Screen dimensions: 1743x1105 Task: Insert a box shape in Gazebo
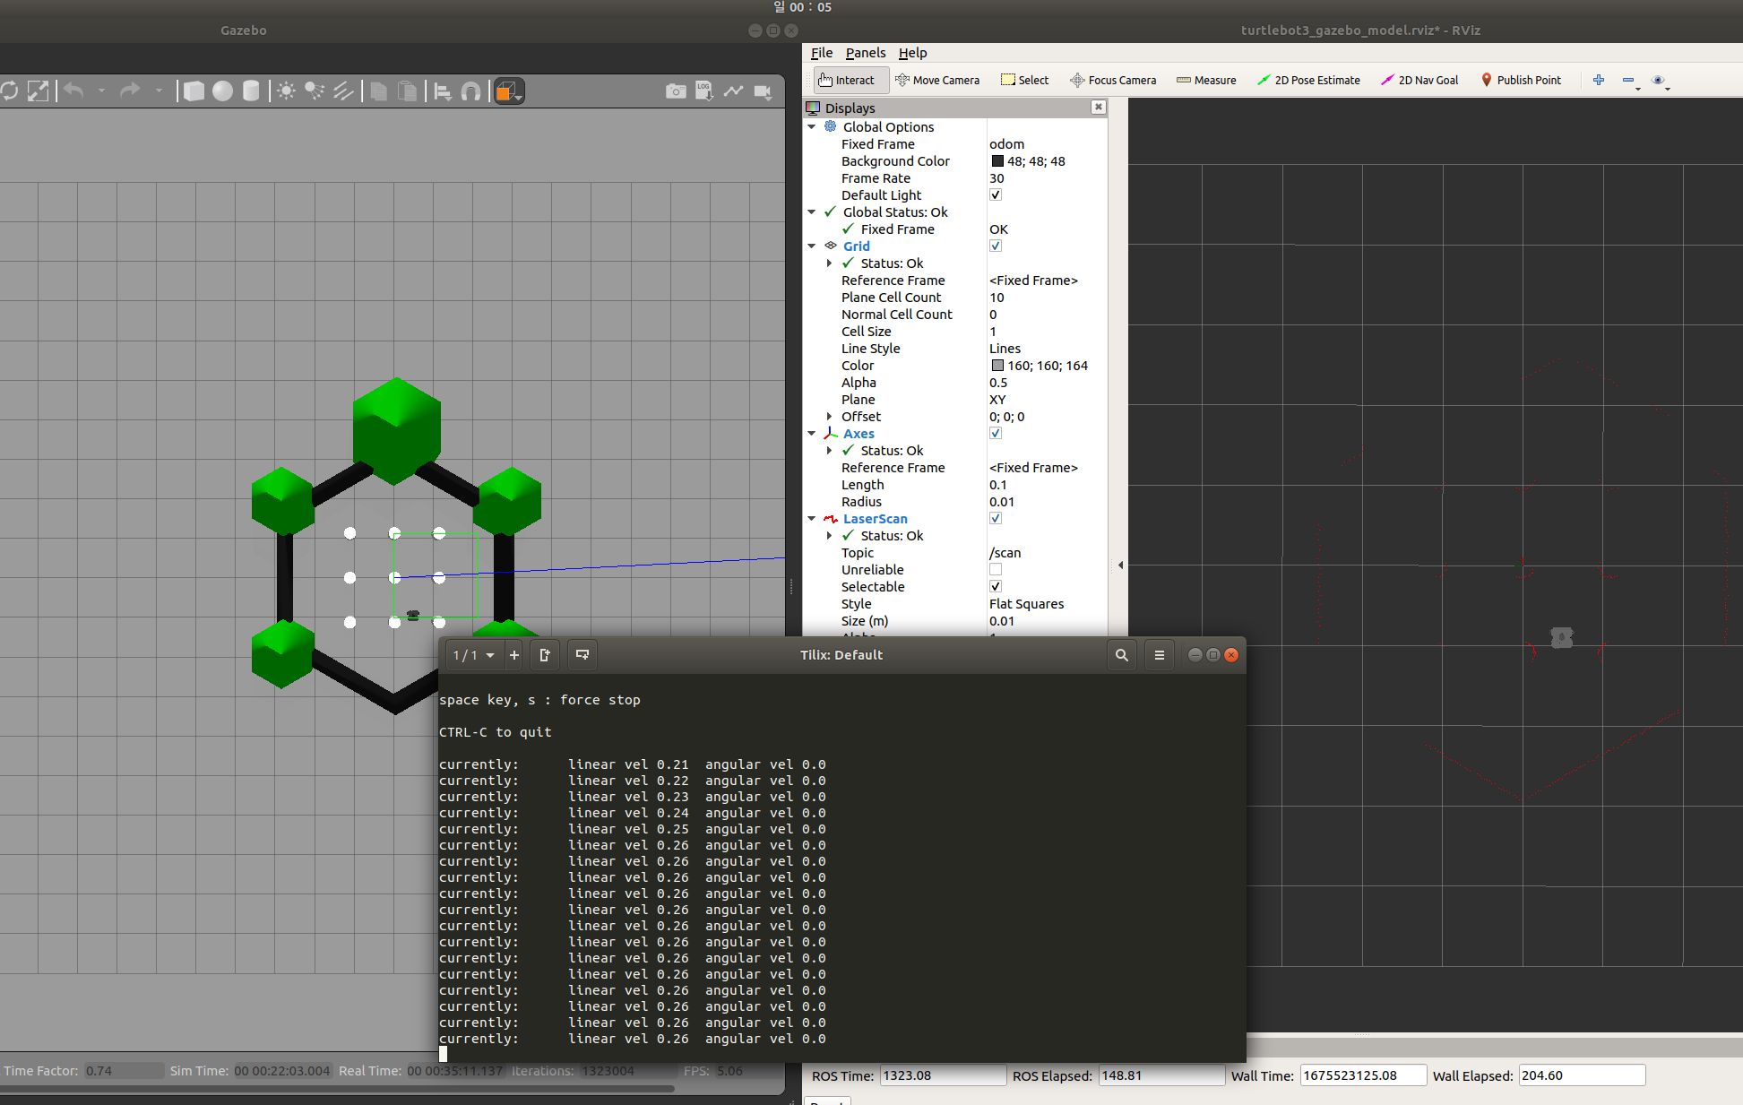pyautogui.click(x=194, y=91)
